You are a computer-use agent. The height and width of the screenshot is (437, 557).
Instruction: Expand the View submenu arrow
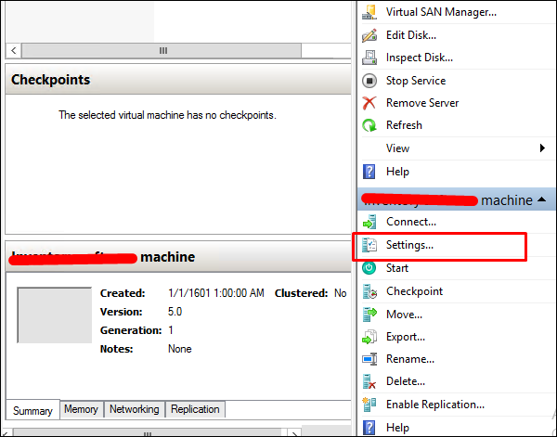pyautogui.click(x=542, y=148)
